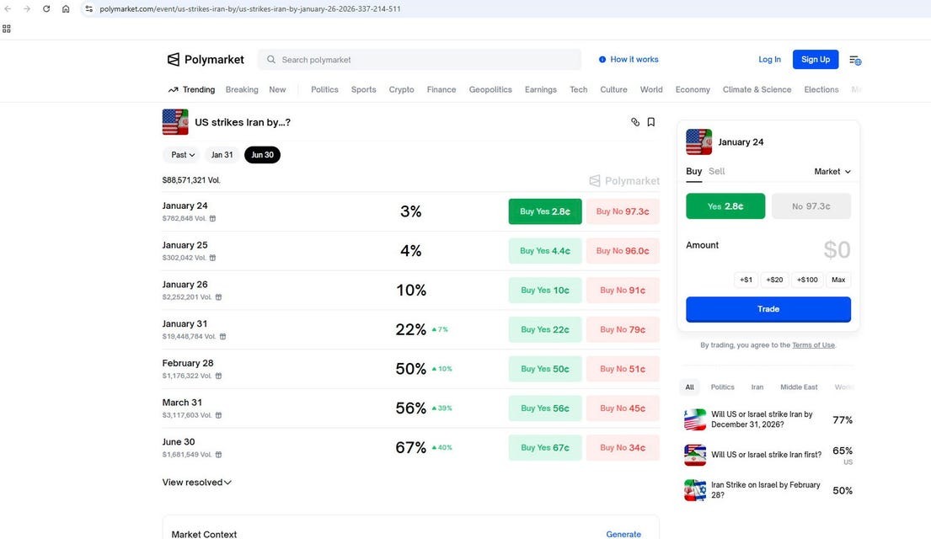
Task: Toggle to the Sell tab
Action: tap(716, 171)
